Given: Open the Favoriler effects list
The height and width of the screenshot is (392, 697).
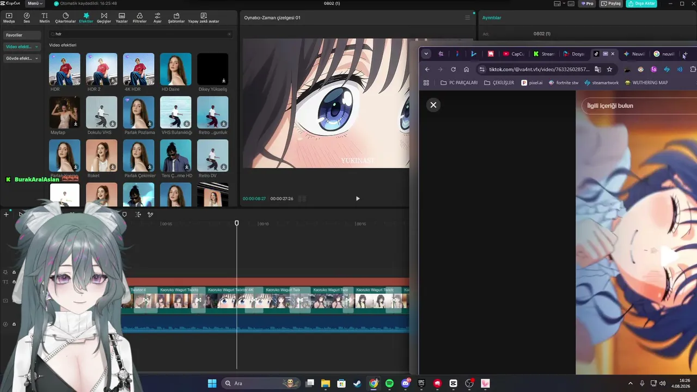Looking at the screenshot, I should tap(22, 35).
